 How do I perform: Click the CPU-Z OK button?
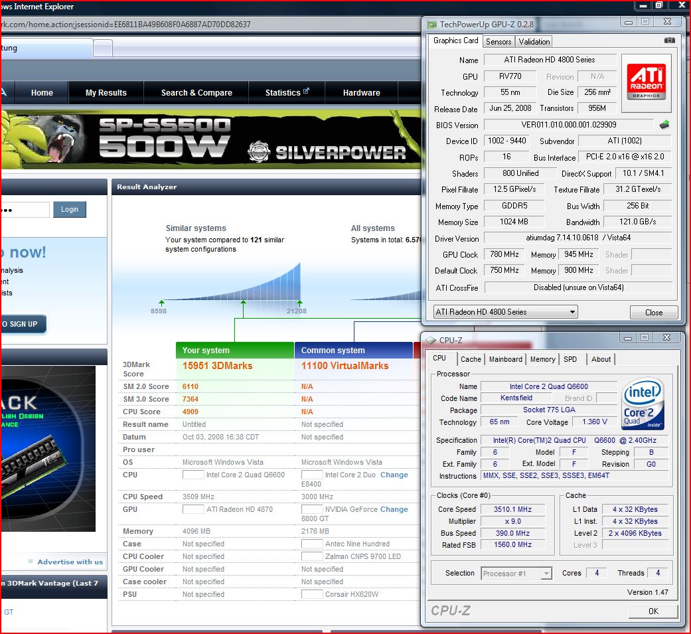[653, 611]
